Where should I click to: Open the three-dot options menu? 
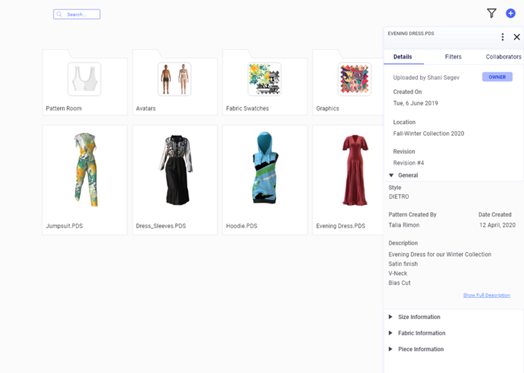[x=503, y=37]
